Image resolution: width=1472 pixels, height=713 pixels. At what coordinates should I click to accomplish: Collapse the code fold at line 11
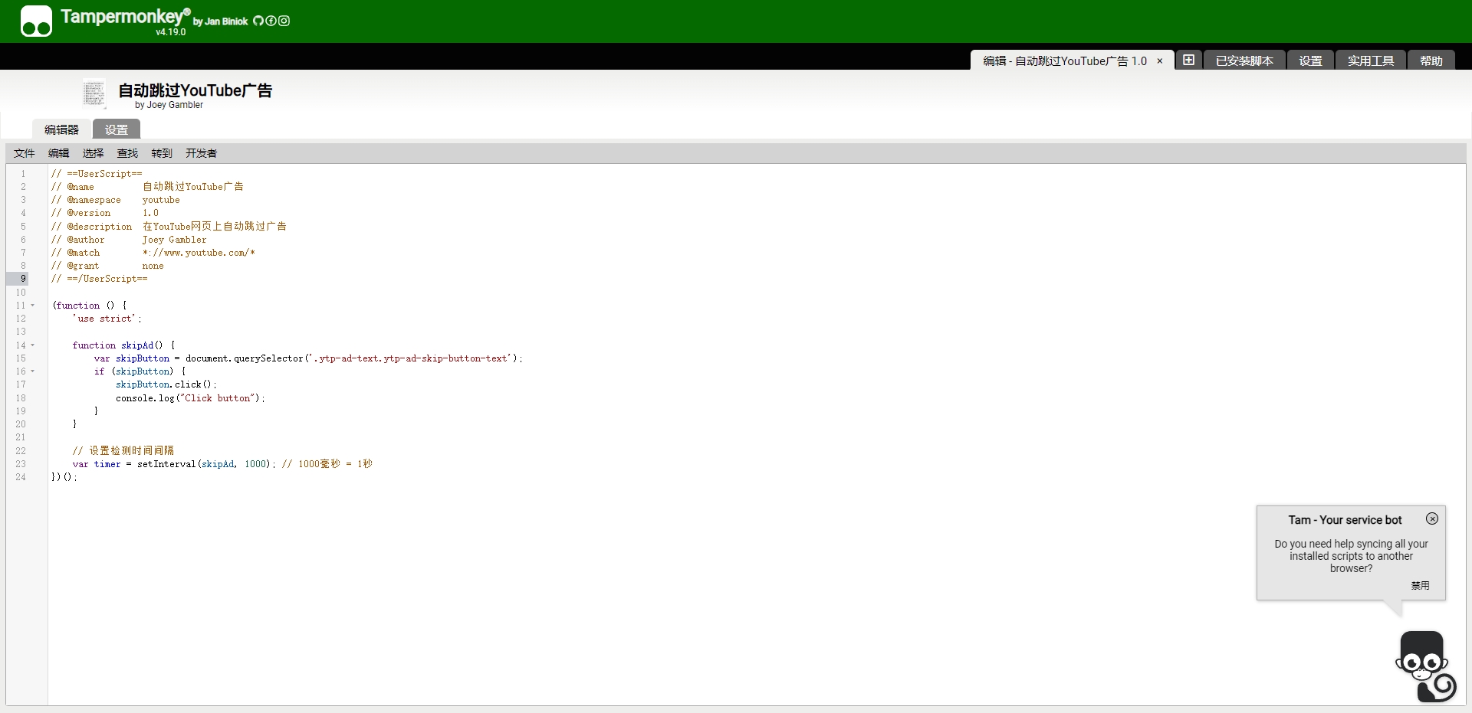click(33, 306)
